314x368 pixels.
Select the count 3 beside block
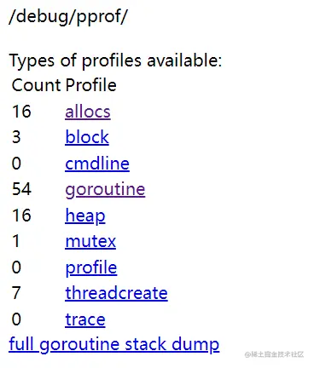click(x=16, y=137)
